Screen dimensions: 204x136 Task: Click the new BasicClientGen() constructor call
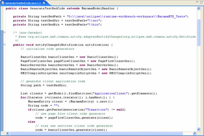[98, 57]
